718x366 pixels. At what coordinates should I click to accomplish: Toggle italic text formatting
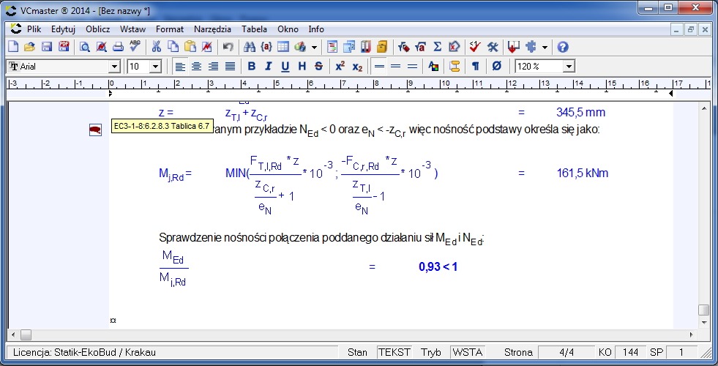click(x=268, y=66)
